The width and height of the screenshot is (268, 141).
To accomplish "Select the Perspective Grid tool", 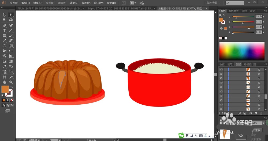I will point(11,56).
